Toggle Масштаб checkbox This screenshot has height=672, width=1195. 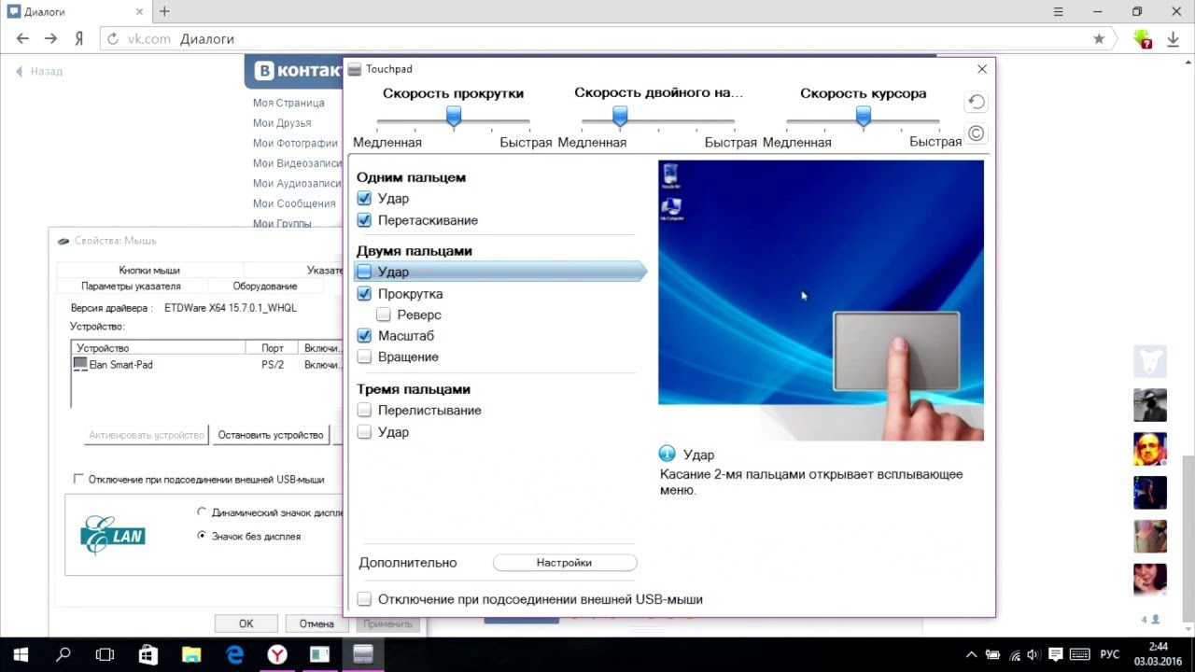(364, 335)
